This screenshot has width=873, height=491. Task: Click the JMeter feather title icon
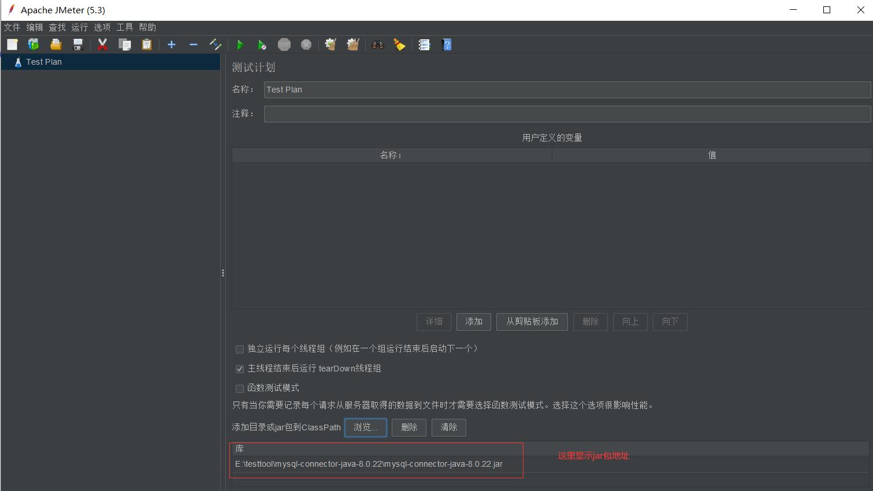pyautogui.click(x=11, y=10)
